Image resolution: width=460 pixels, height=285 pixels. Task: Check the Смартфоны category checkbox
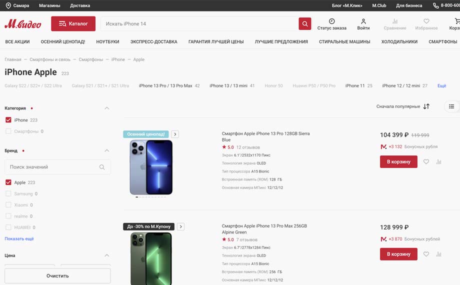click(8, 131)
